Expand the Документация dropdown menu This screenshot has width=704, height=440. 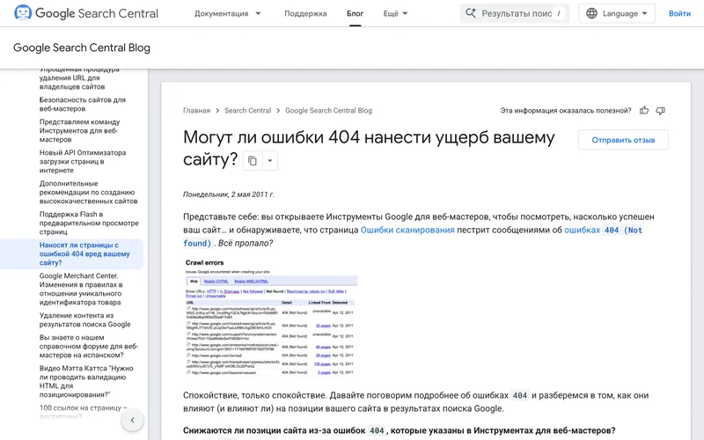pos(227,13)
